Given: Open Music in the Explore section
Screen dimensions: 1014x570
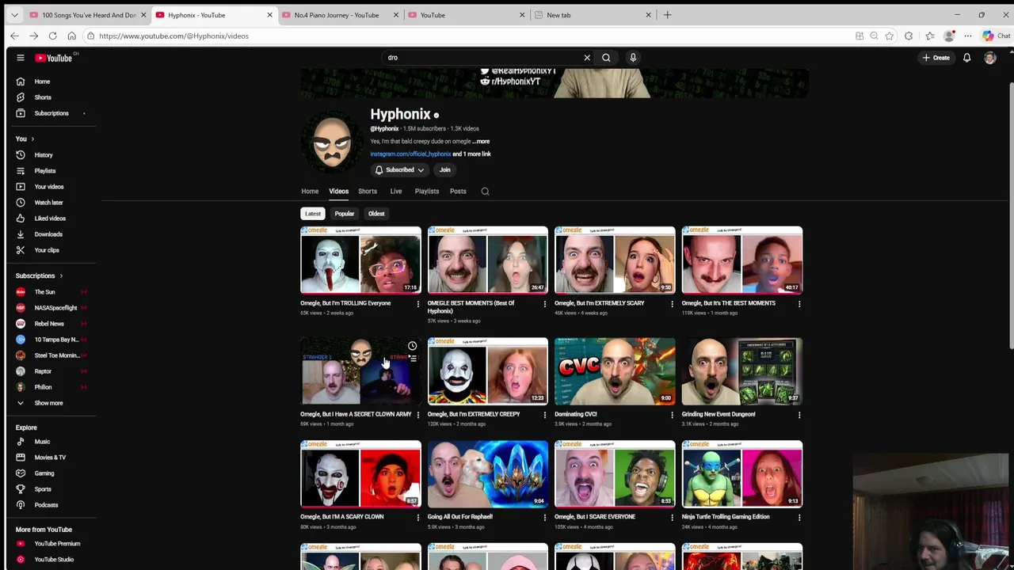Looking at the screenshot, I should tap(42, 442).
